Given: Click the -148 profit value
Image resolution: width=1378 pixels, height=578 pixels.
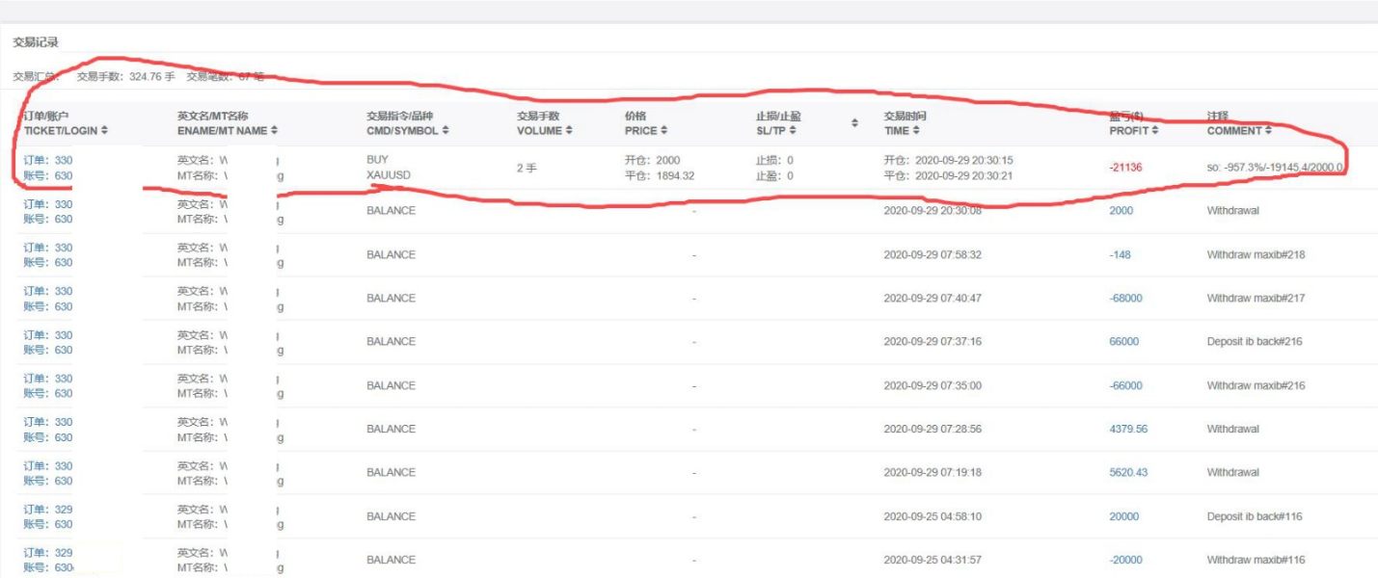Looking at the screenshot, I should pyautogui.click(x=1121, y=254).
